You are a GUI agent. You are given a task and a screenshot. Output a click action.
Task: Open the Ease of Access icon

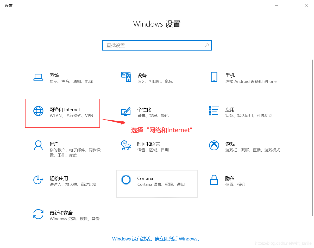(38, 180)
